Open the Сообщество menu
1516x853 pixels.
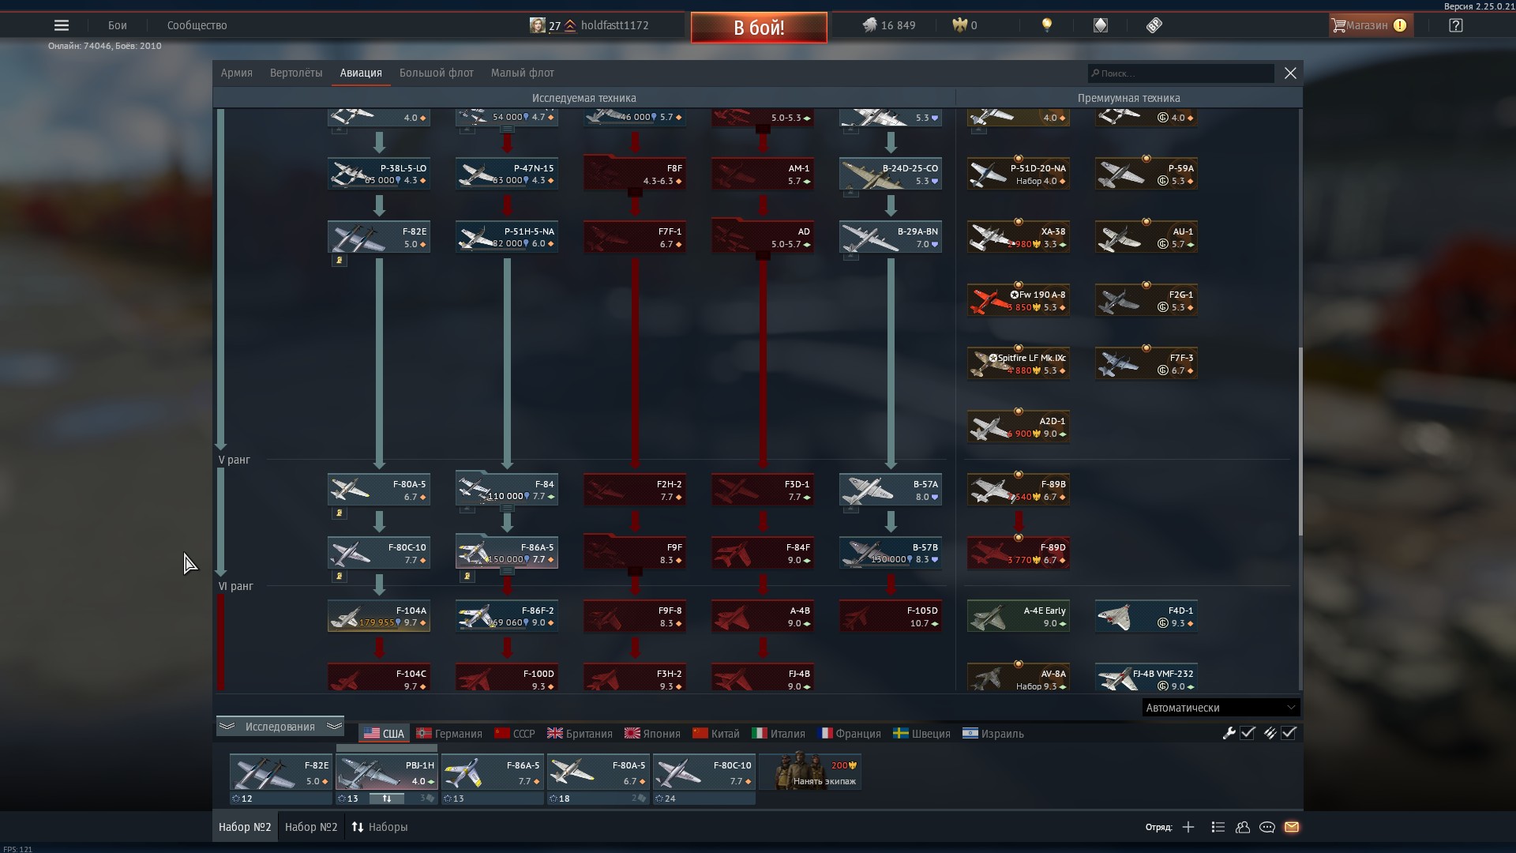click(x=197, y=25)
